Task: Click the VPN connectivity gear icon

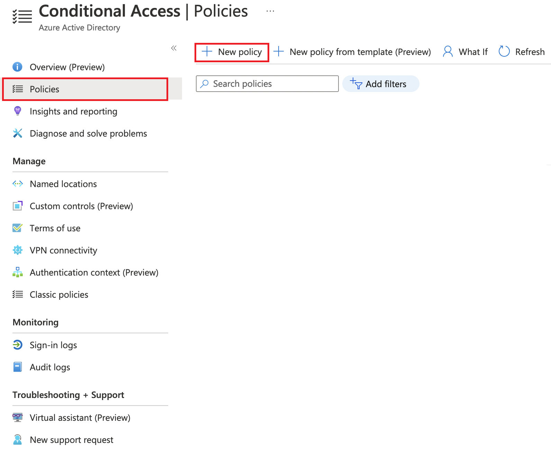Action: (x=17, y=250)
